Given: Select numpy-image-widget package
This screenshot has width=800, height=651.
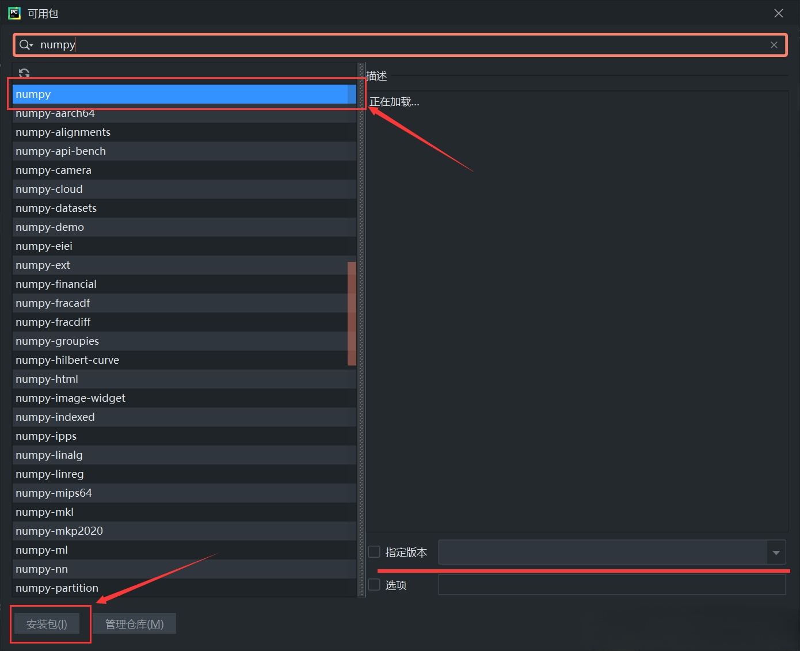Looking at the screenshot, I should point(184,398).
